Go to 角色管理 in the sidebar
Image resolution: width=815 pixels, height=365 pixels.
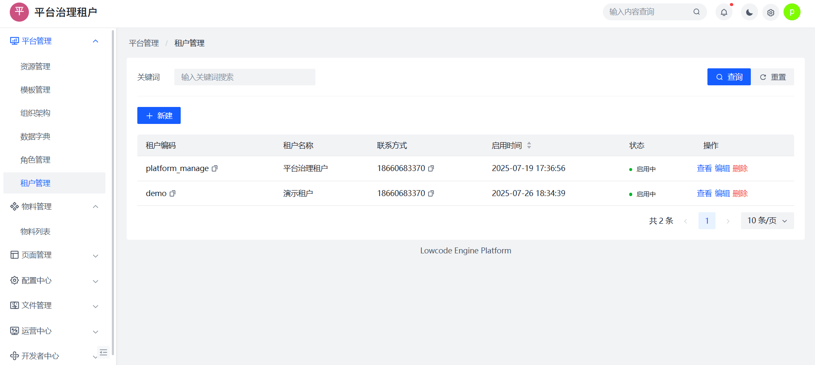tap(35, 160)
